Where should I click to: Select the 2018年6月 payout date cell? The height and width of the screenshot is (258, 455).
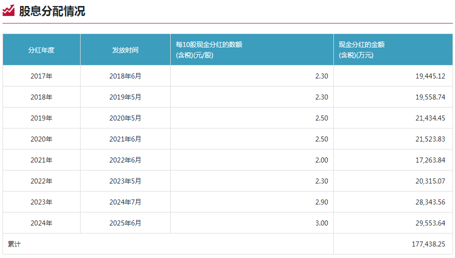[x=125, y=76]
